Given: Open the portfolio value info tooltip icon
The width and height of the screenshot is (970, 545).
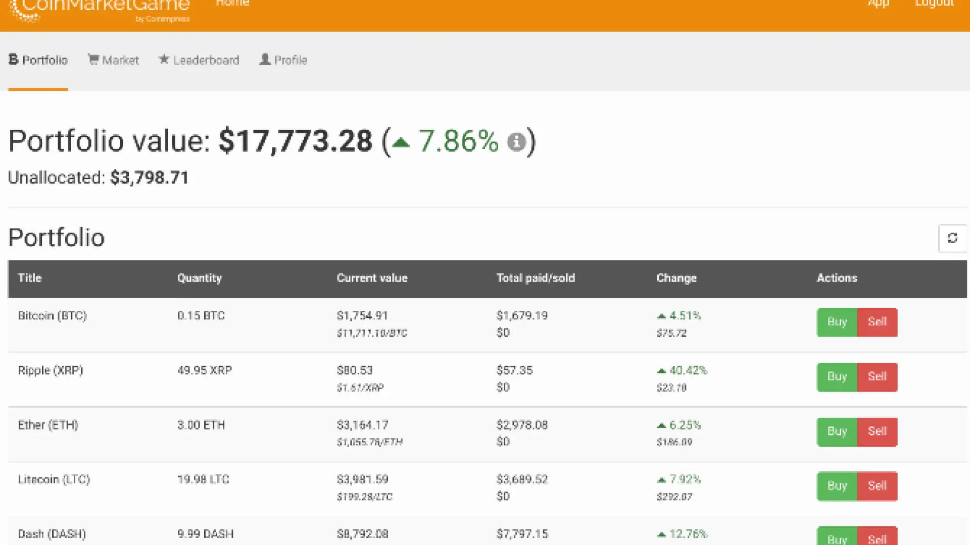Looking at the screenshot, I should (x=515, y=142).
